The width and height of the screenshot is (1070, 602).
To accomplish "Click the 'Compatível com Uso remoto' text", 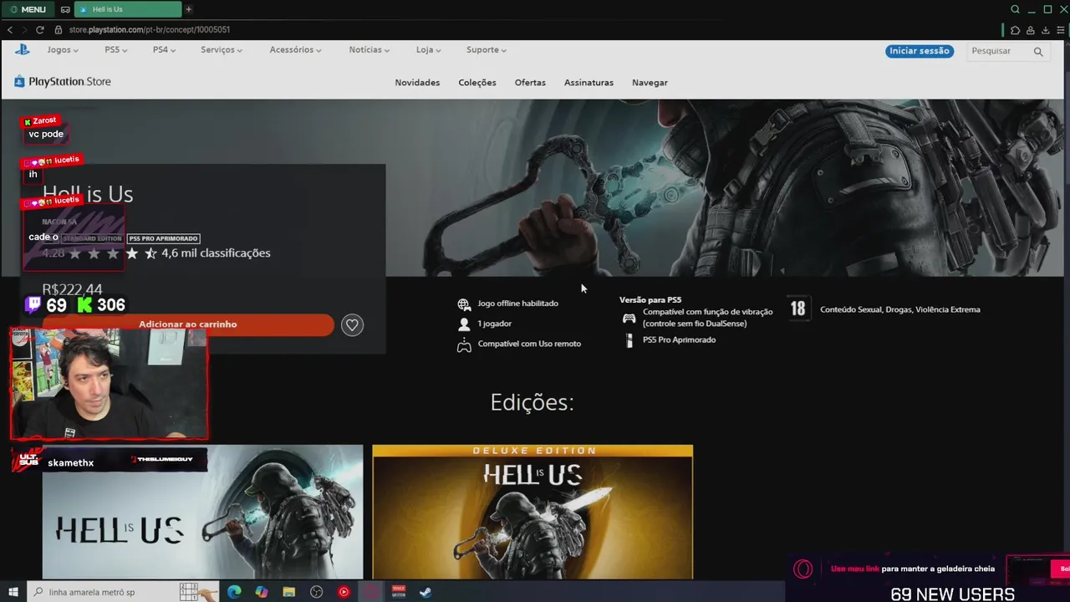I will point(529,344).
